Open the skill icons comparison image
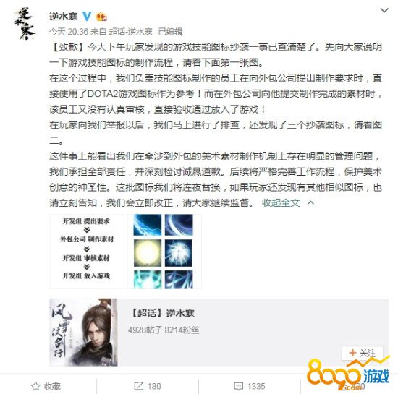 tap(164, 252)
